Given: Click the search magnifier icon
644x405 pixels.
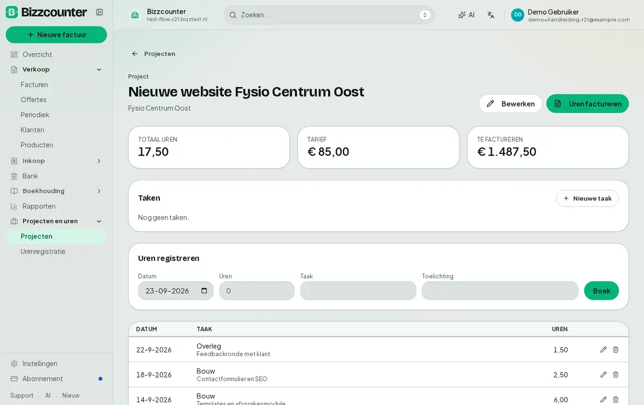Looking at the screenshot, I should coord(233,15).
